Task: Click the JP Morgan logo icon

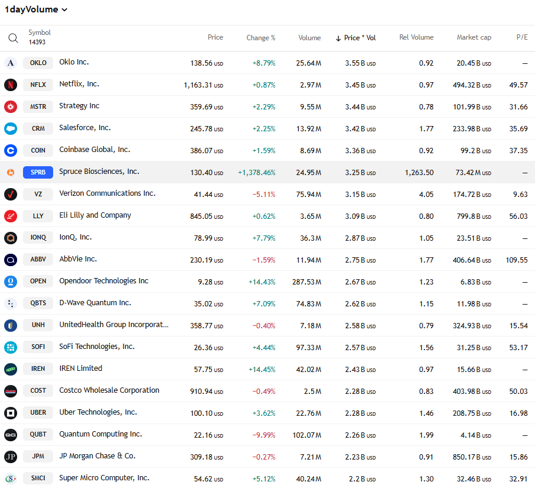Action: 11,457
